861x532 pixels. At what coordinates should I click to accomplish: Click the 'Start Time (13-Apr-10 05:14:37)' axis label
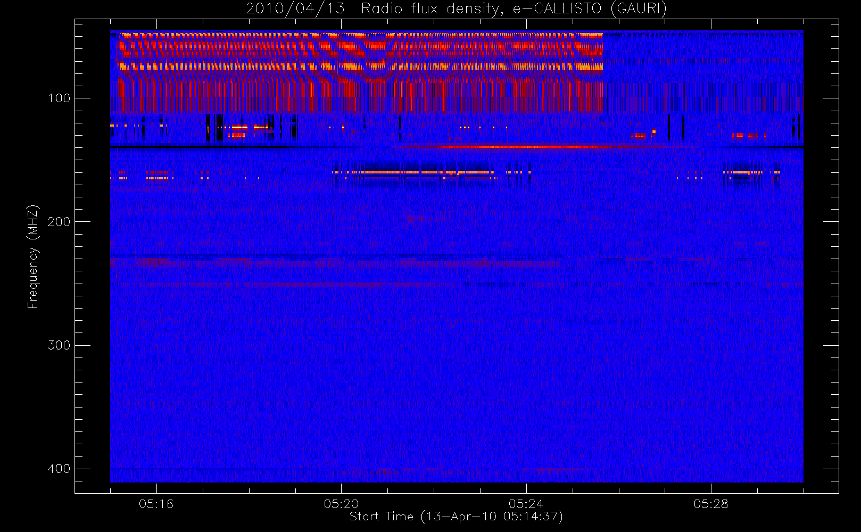click(456, 517)
